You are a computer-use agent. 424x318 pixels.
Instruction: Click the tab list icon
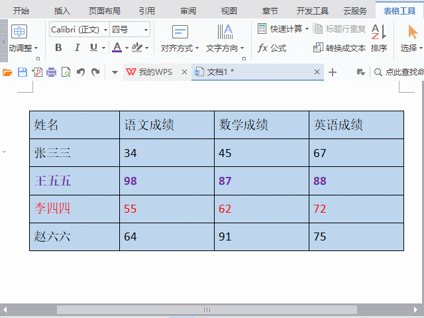pyautogui.click(x=361, y=72)
